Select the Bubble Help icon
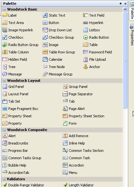134x187 pixels. coord(5,165)
